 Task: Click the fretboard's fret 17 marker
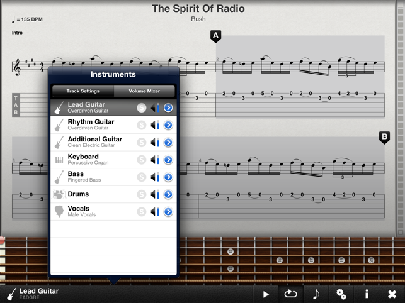click(x=311, y=260)
